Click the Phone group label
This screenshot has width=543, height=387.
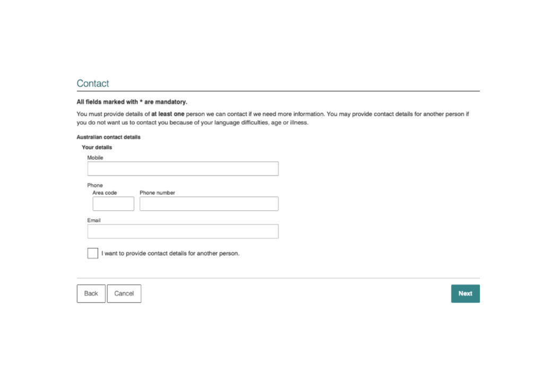(95, 185)
